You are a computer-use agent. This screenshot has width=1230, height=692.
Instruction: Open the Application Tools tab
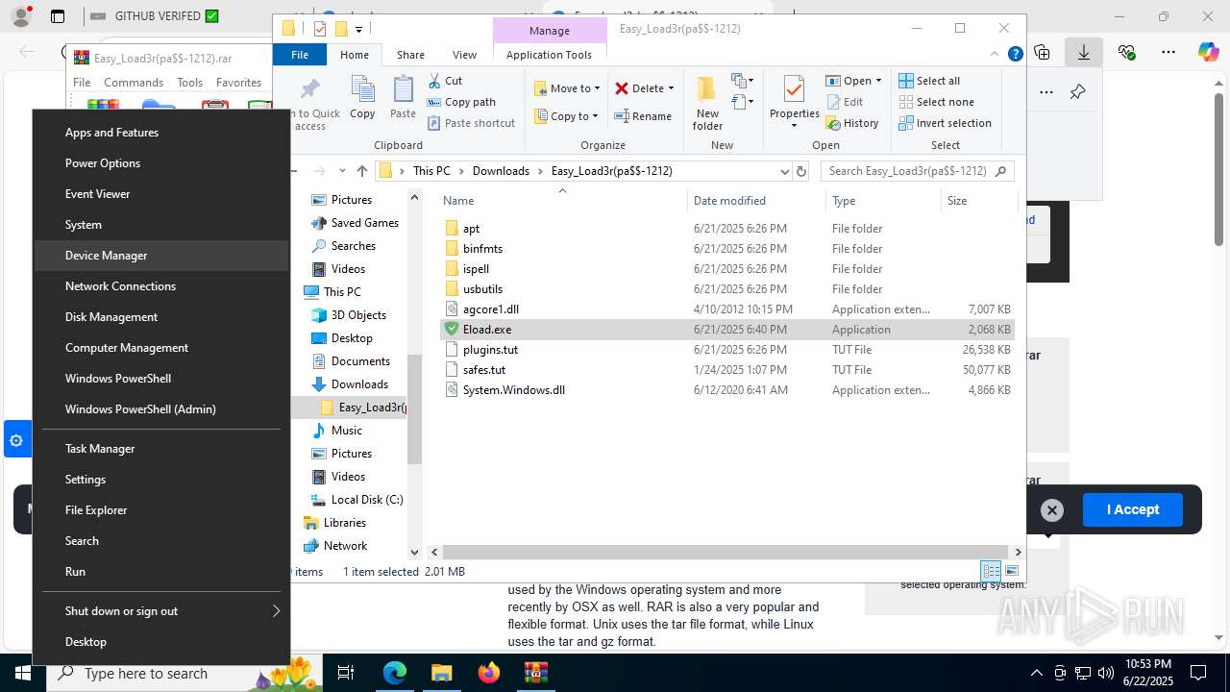coord(549,55)
